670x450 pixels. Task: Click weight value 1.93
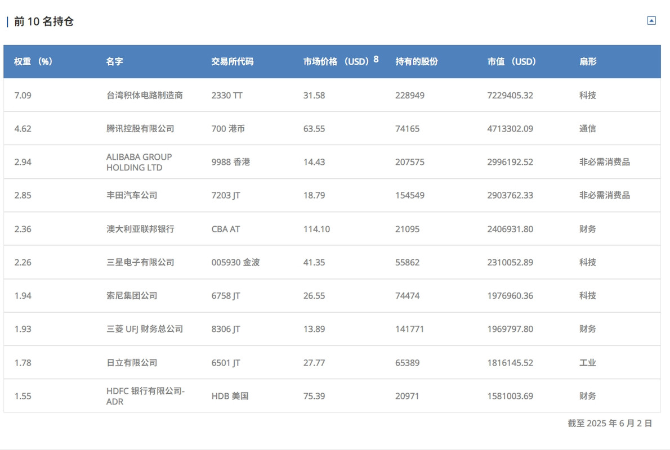coord(23,328)
